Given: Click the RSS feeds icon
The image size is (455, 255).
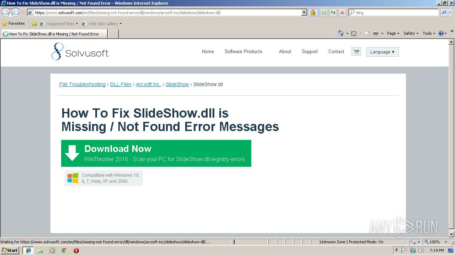Looking at the screenshot, I should [x=354, y=33].
